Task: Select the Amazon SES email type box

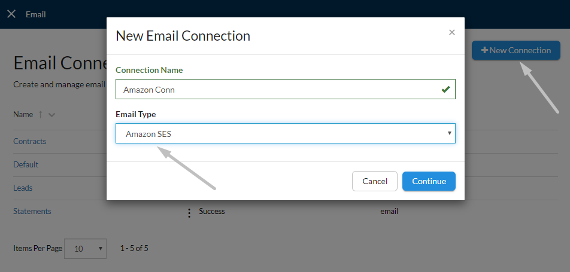Action: pyautogui.click(x=286, y=133)
